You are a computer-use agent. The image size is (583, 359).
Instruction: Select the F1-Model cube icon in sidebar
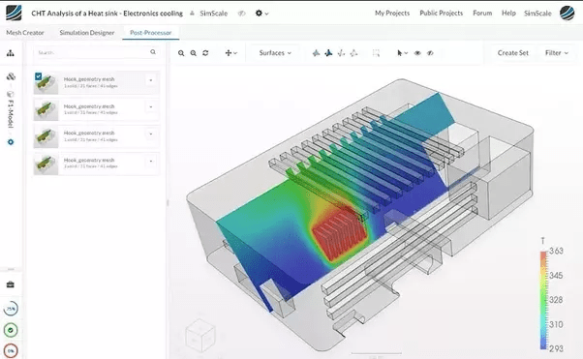tap(11, 95)
